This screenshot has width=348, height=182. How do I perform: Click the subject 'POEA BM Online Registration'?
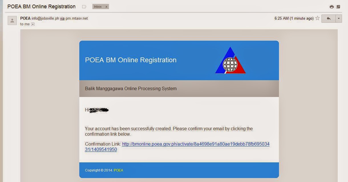point(41,6)
